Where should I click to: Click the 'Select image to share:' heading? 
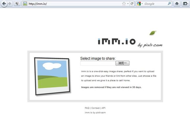pos(98,58)
